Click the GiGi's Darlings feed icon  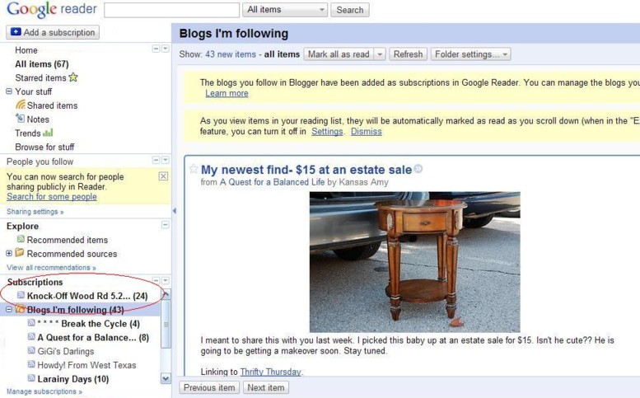[31, 351]
